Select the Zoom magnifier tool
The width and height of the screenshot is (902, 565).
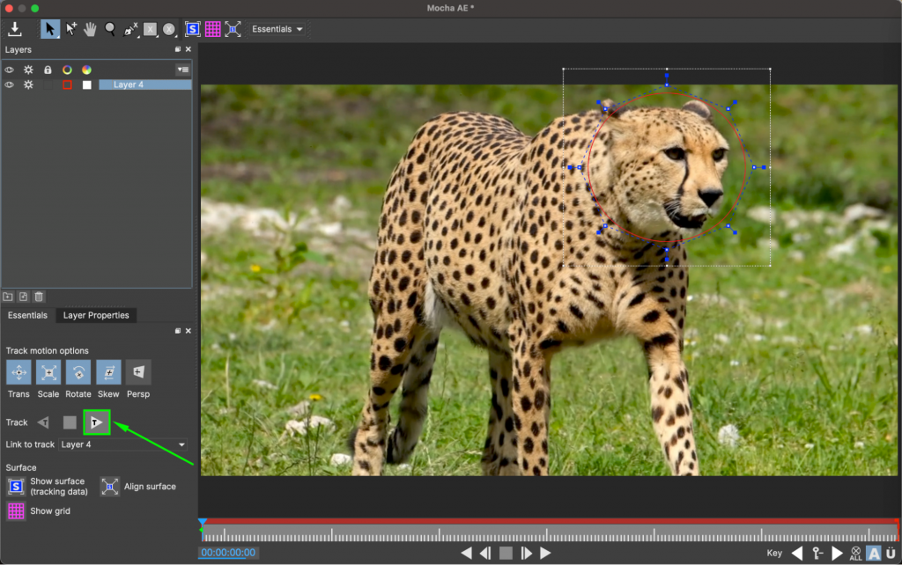point(109,28)
